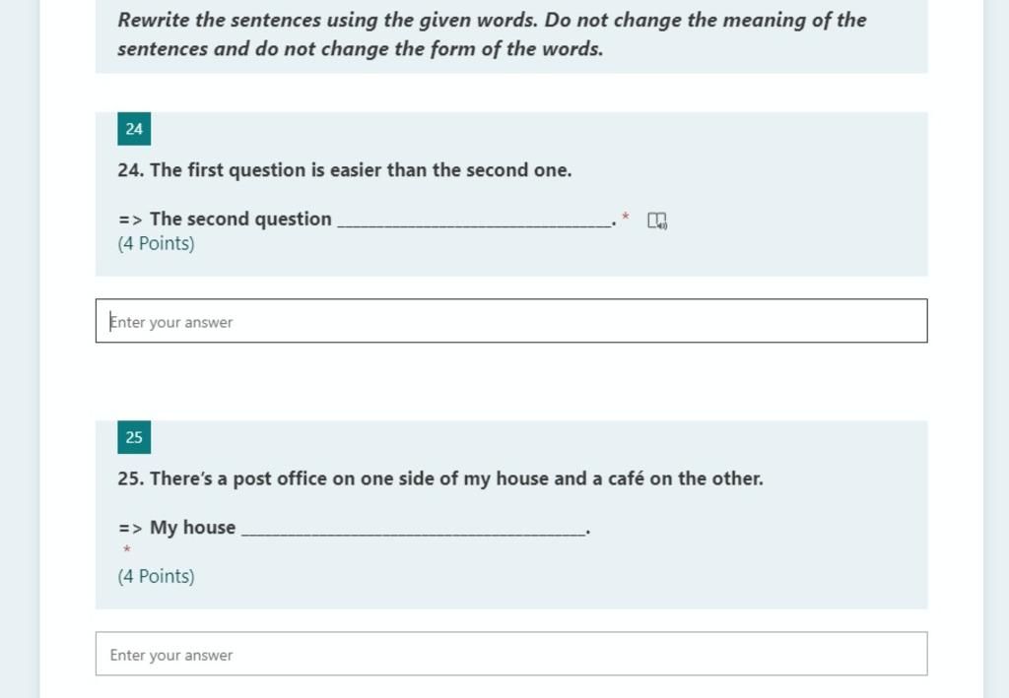This screenshot has width=1009, height=698.
Task: Click the sentence 'The first question is easier'
Action: [x=345, y=170]
